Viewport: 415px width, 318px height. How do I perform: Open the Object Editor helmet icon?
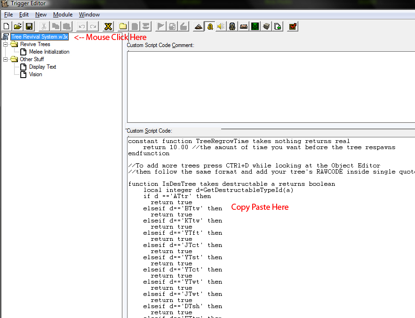(232, 26)
